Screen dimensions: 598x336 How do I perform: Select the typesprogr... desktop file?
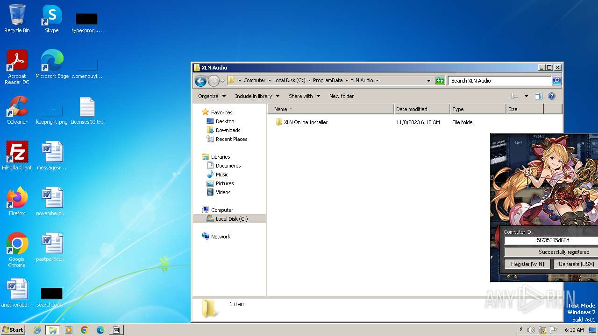coord(86,21)
